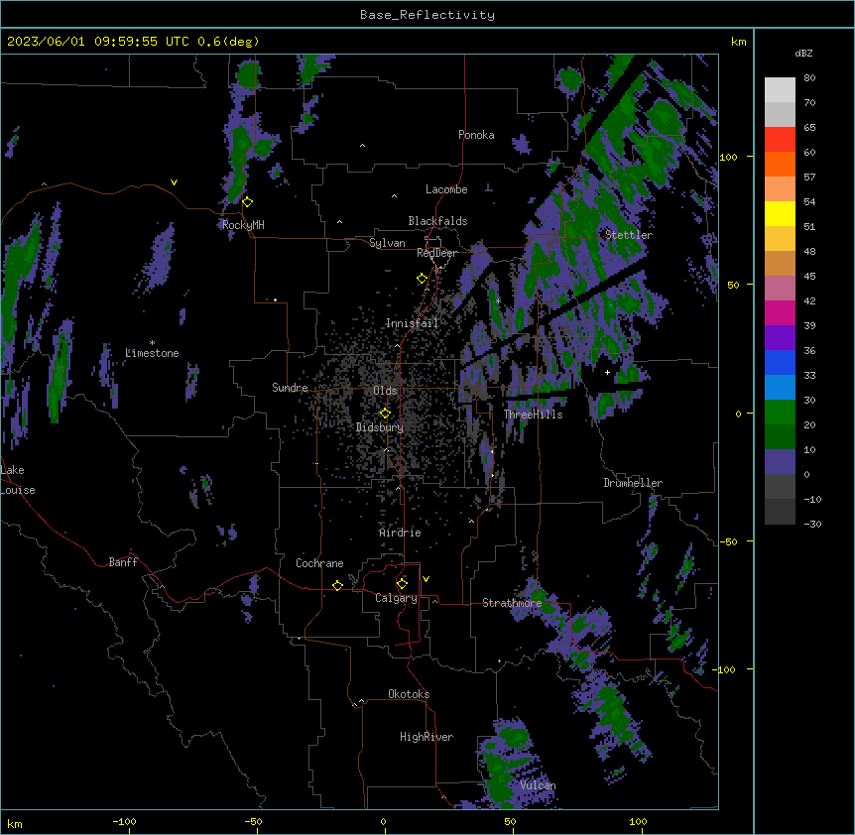Image resolution: width=855 pixels, height=835 pixels.
Task: Click the Okotoks city label
Action: click(x=409, y=694)
